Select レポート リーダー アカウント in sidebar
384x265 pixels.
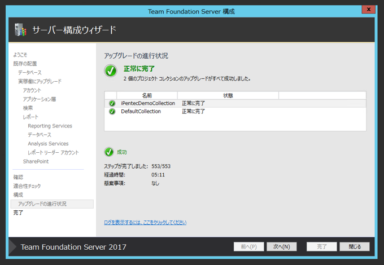click(x=54, y=153)
